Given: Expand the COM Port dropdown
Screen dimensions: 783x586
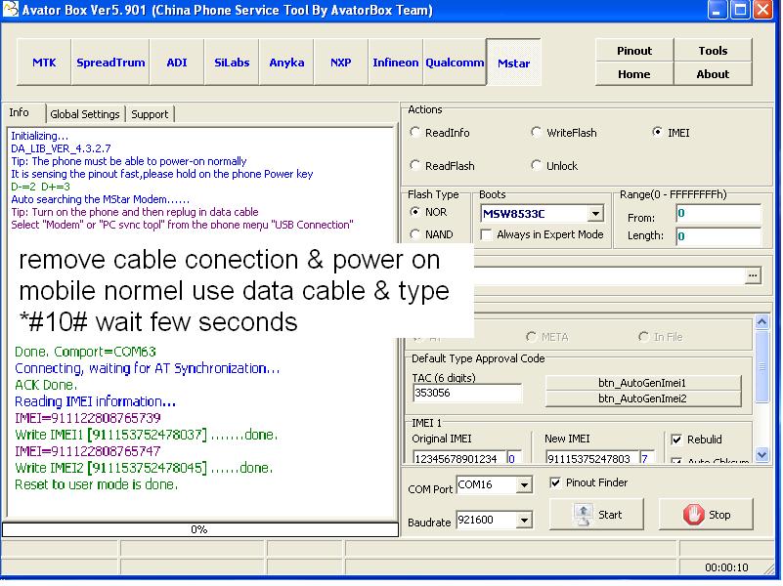Looking at the screenshot, I should pyautogui.click(x=524, y=484).
